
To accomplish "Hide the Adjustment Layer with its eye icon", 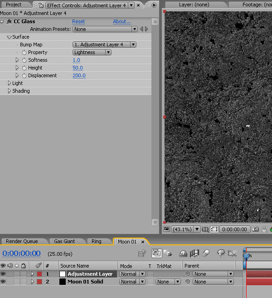I will pos(3,274).
